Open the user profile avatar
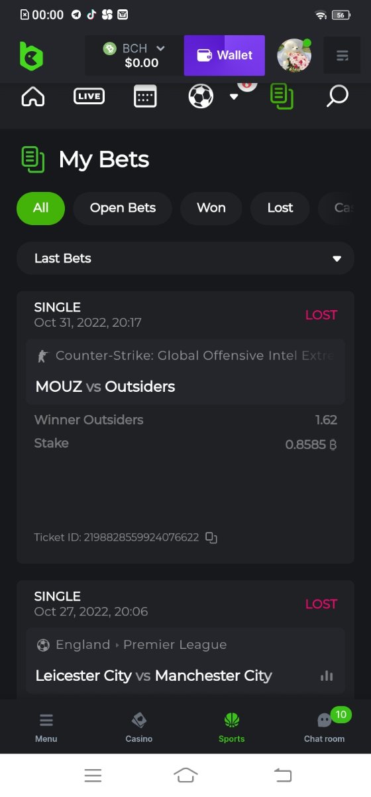The image size is (371, 797). point(293,55)
